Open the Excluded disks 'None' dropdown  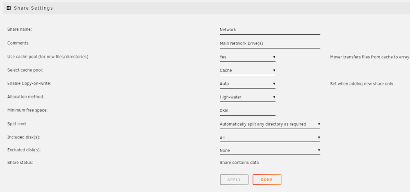point(270,150)
